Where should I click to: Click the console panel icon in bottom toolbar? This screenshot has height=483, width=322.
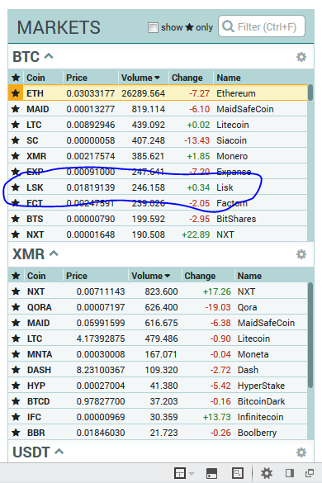(211, 473)
